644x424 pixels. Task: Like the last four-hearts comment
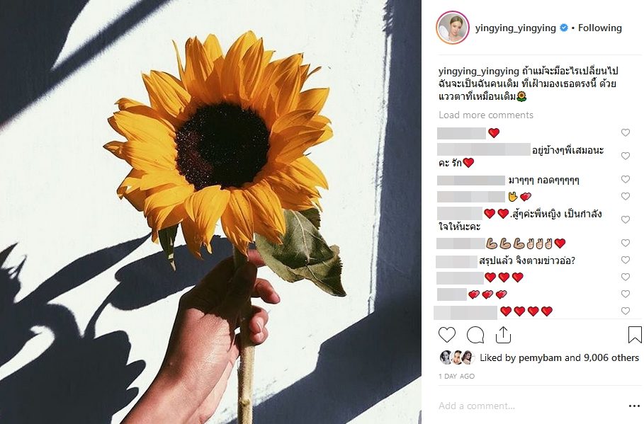point(625,311)
